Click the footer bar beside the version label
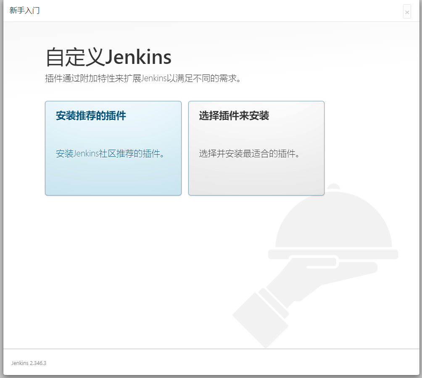 click(210, 362)
